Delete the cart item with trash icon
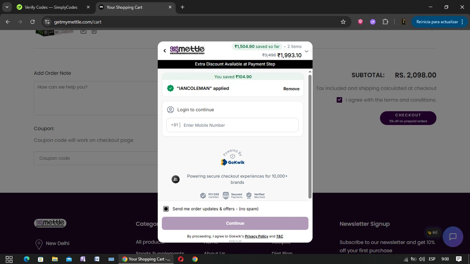The height and width of the screenshot is (264, 470). pyautogui.click(x=94, y=31)
